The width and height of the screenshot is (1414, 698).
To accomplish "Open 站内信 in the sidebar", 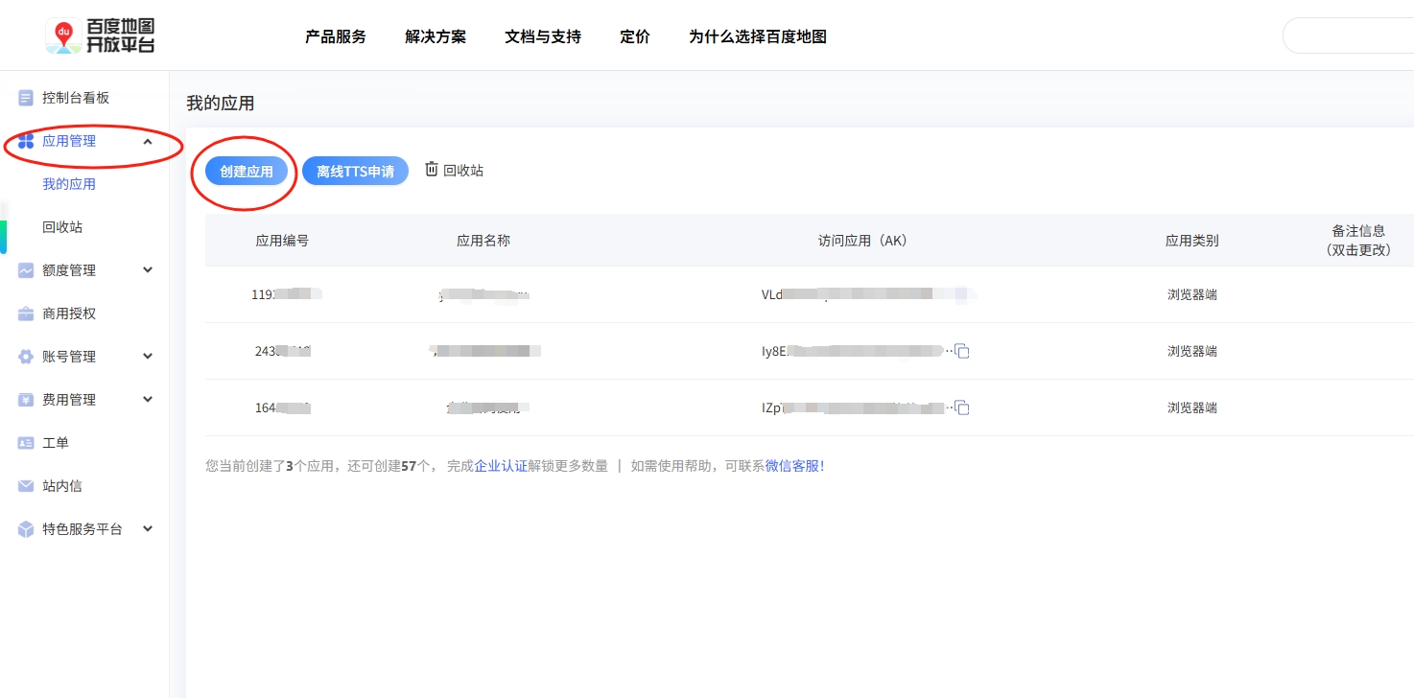I will tap(62, 486).
